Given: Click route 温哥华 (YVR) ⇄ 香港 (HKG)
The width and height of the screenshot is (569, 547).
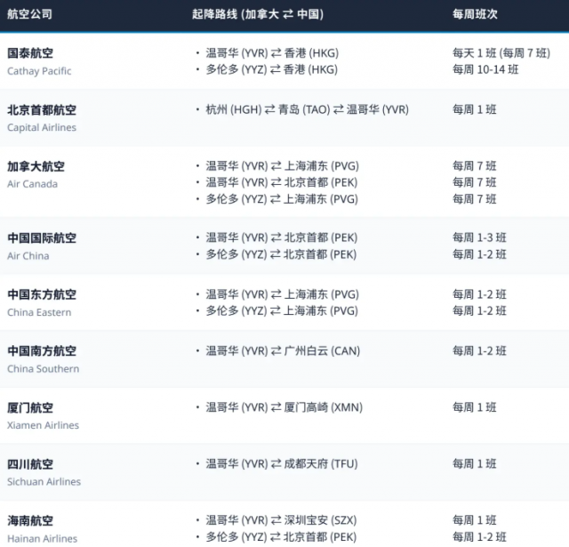Looking at the screenshot, I should tap(272, 53).
